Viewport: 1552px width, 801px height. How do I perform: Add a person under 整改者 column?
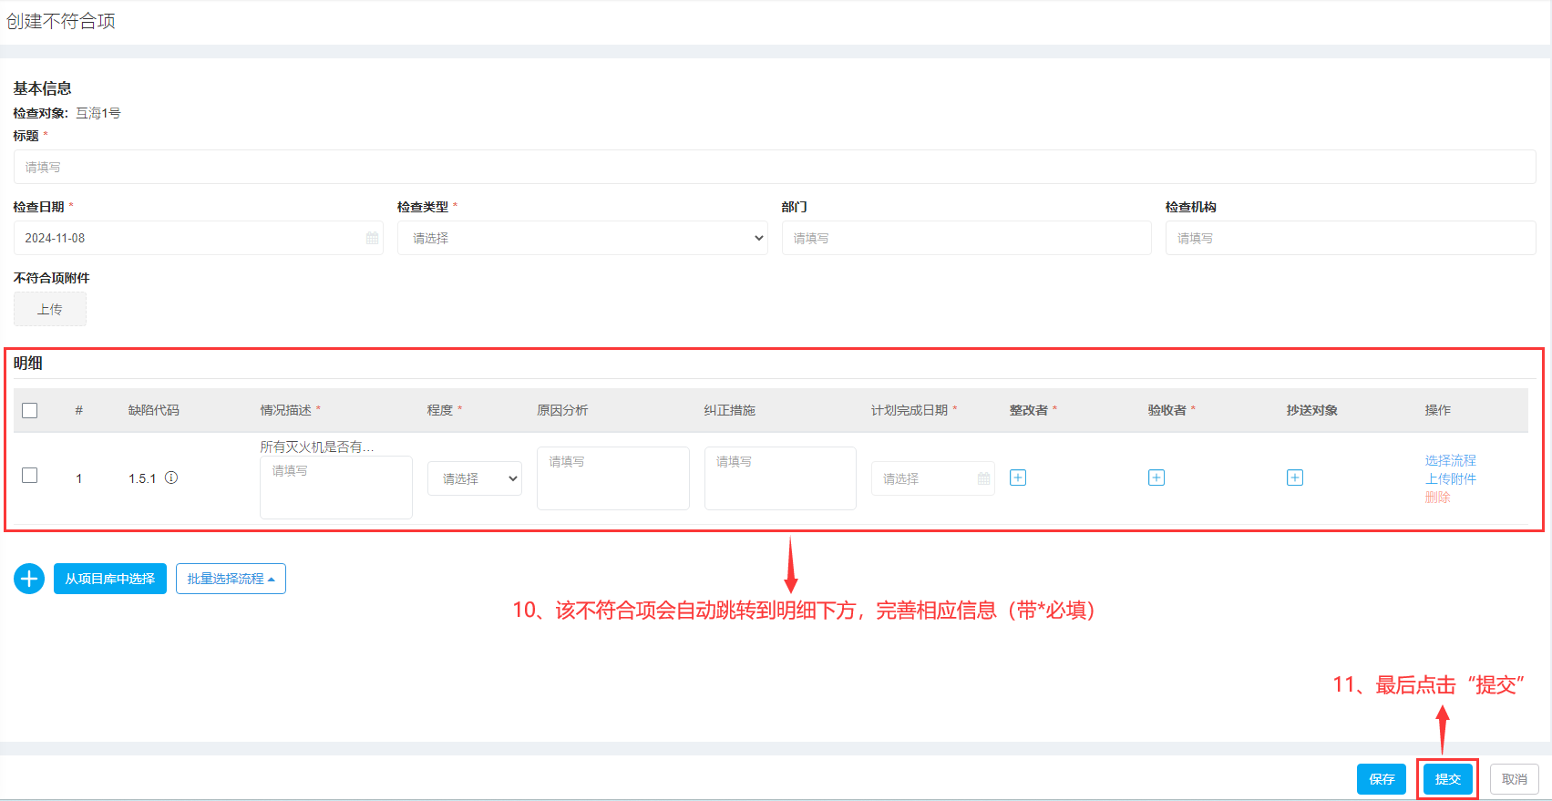[1018, 478]
